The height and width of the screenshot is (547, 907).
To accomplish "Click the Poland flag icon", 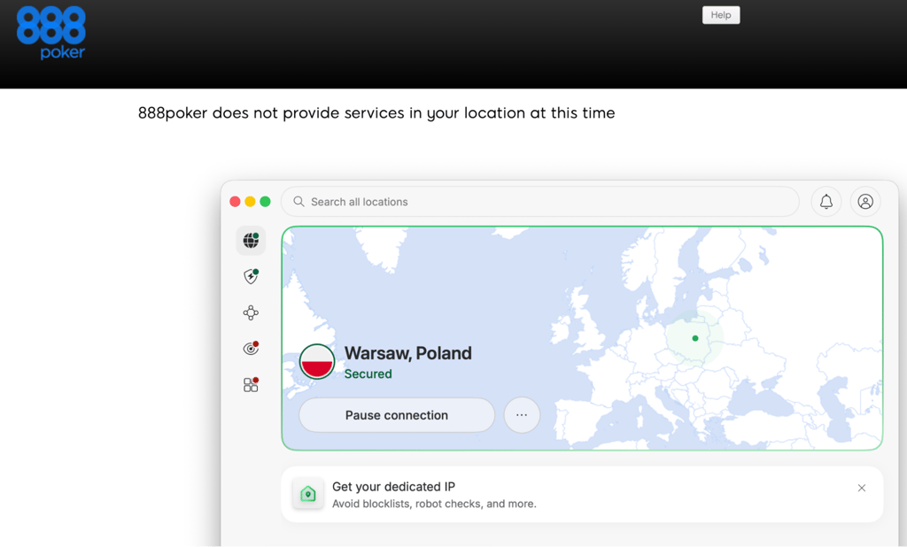I will tap(317, 361).
